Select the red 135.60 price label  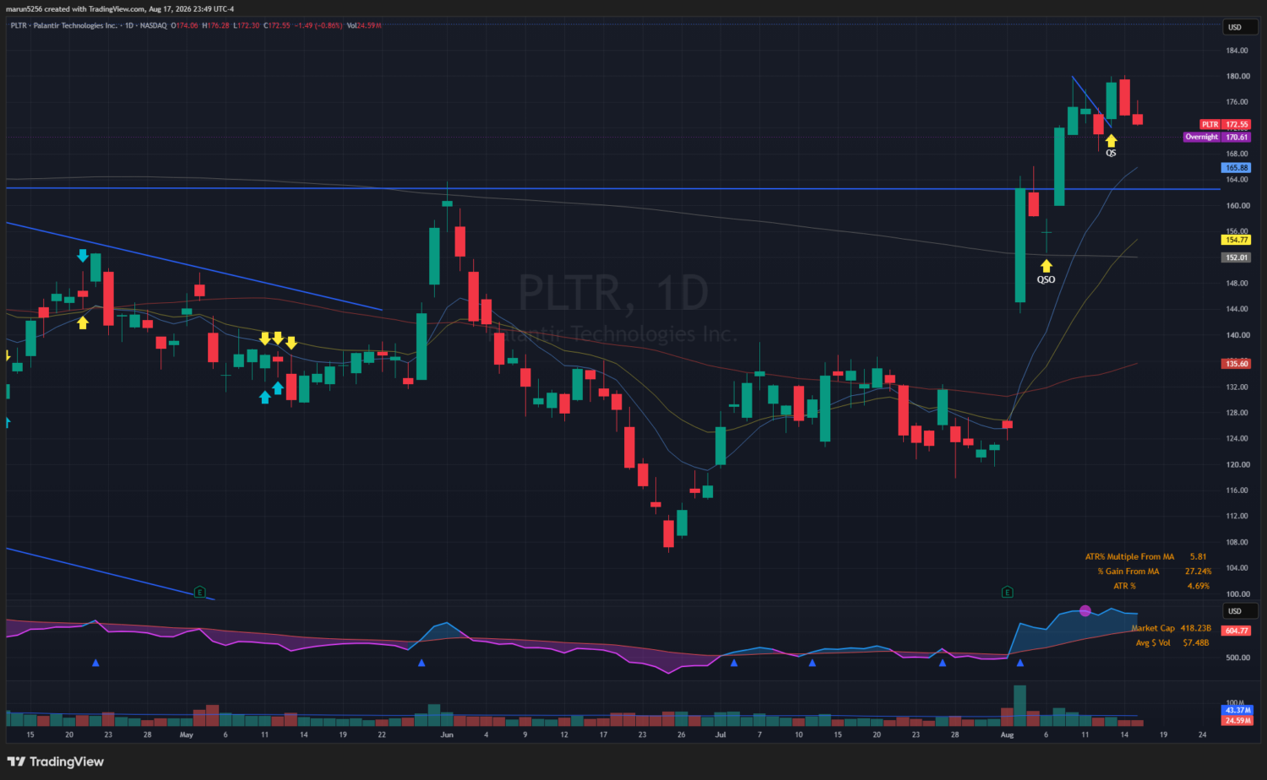[1237, 364]
